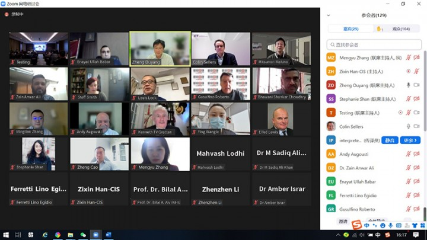Show hidden system tray icons arrow

point(338,235)
